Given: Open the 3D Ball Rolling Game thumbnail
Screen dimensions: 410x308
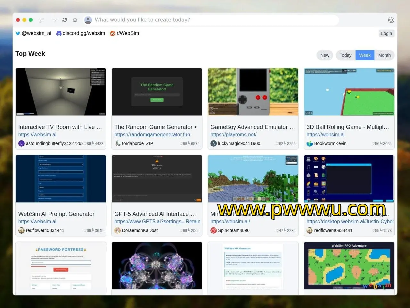Looking at the screenshot, I should tap(349, 92).
